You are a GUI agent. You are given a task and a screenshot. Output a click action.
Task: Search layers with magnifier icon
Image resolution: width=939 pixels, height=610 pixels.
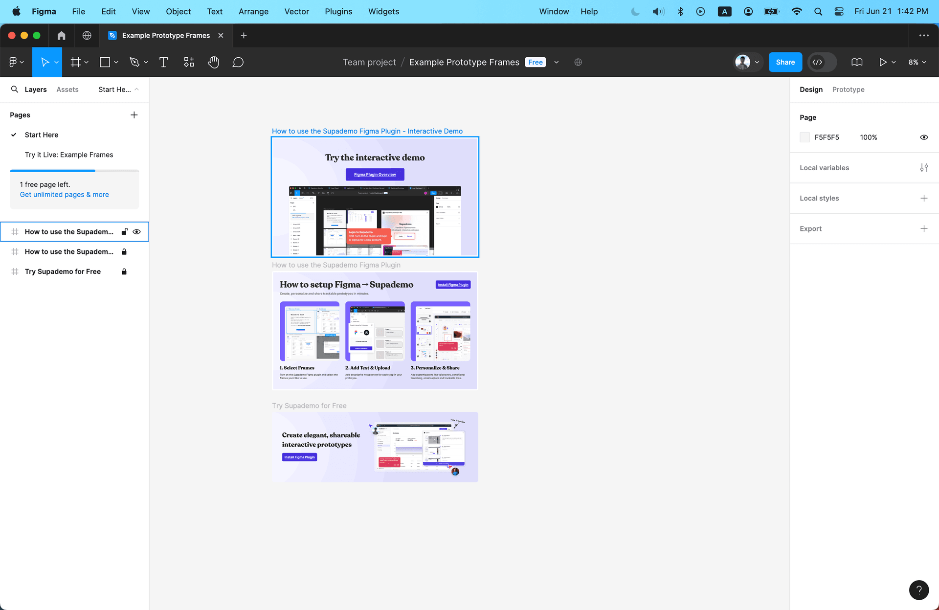coord(15,89)
